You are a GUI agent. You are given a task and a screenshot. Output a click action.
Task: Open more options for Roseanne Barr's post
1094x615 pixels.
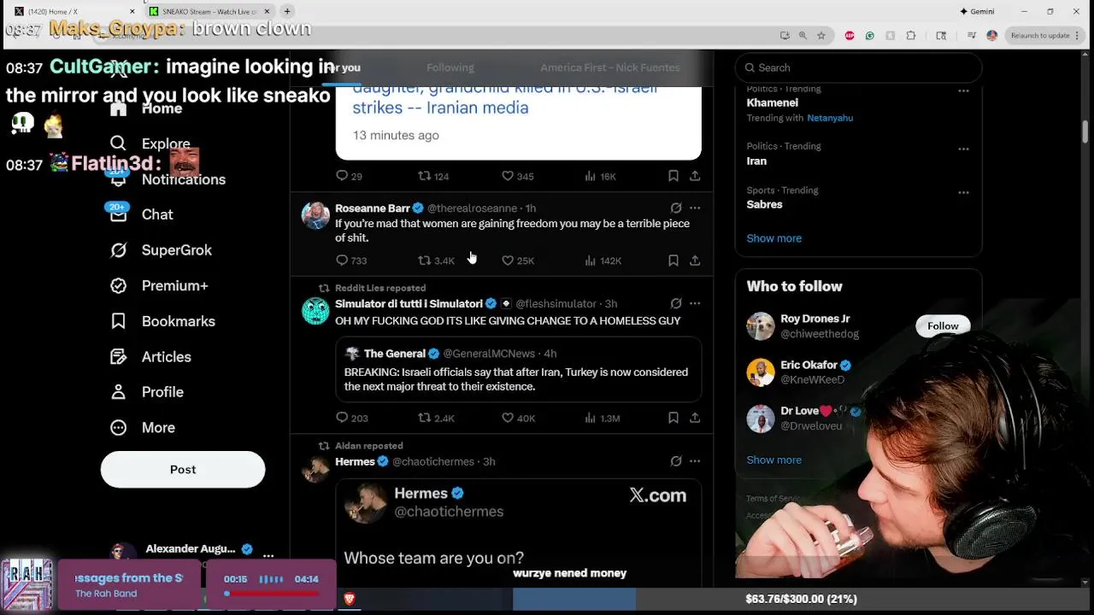[x=695, y=208]
